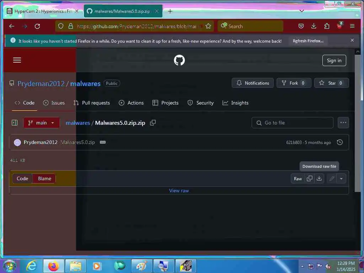Go to GitHub home via Octocat logo
This screenshot has width=364, height=273.
(x=179, y=60)
